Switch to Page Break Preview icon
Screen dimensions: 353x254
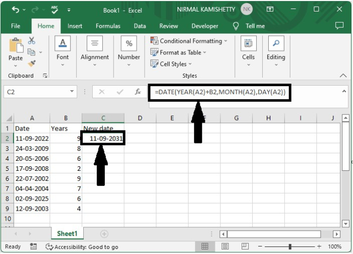(x=245, y=246)
